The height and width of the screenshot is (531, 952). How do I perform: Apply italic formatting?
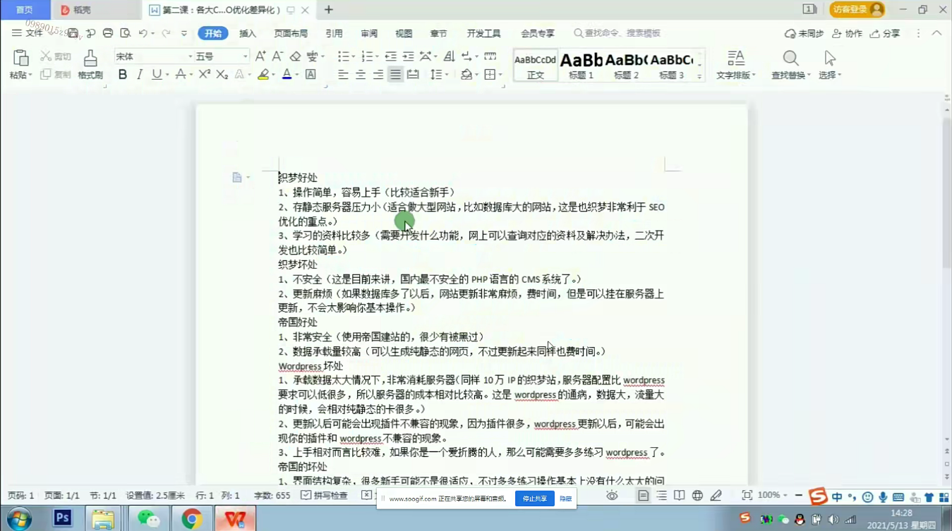pos(140,75)
